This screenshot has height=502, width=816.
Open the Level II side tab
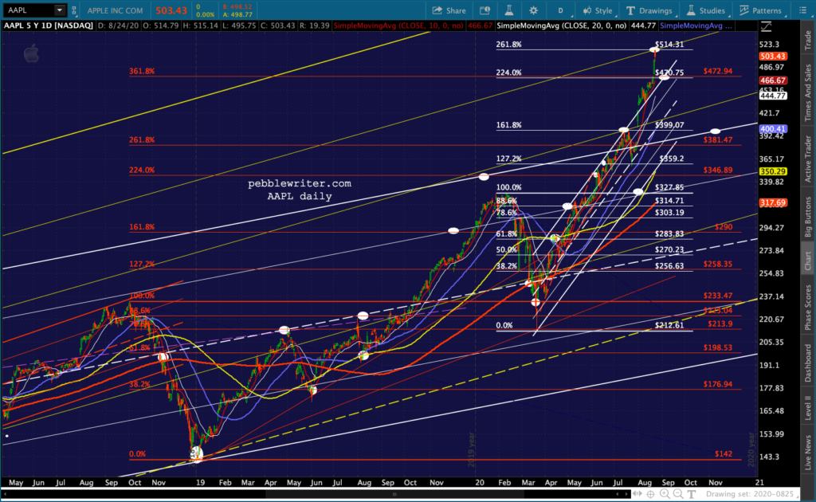(x=808, y=407)
